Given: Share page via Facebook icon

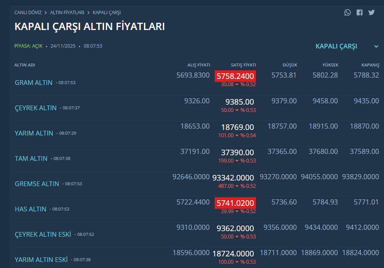Looking at the screenshot, I should (360, 12).
